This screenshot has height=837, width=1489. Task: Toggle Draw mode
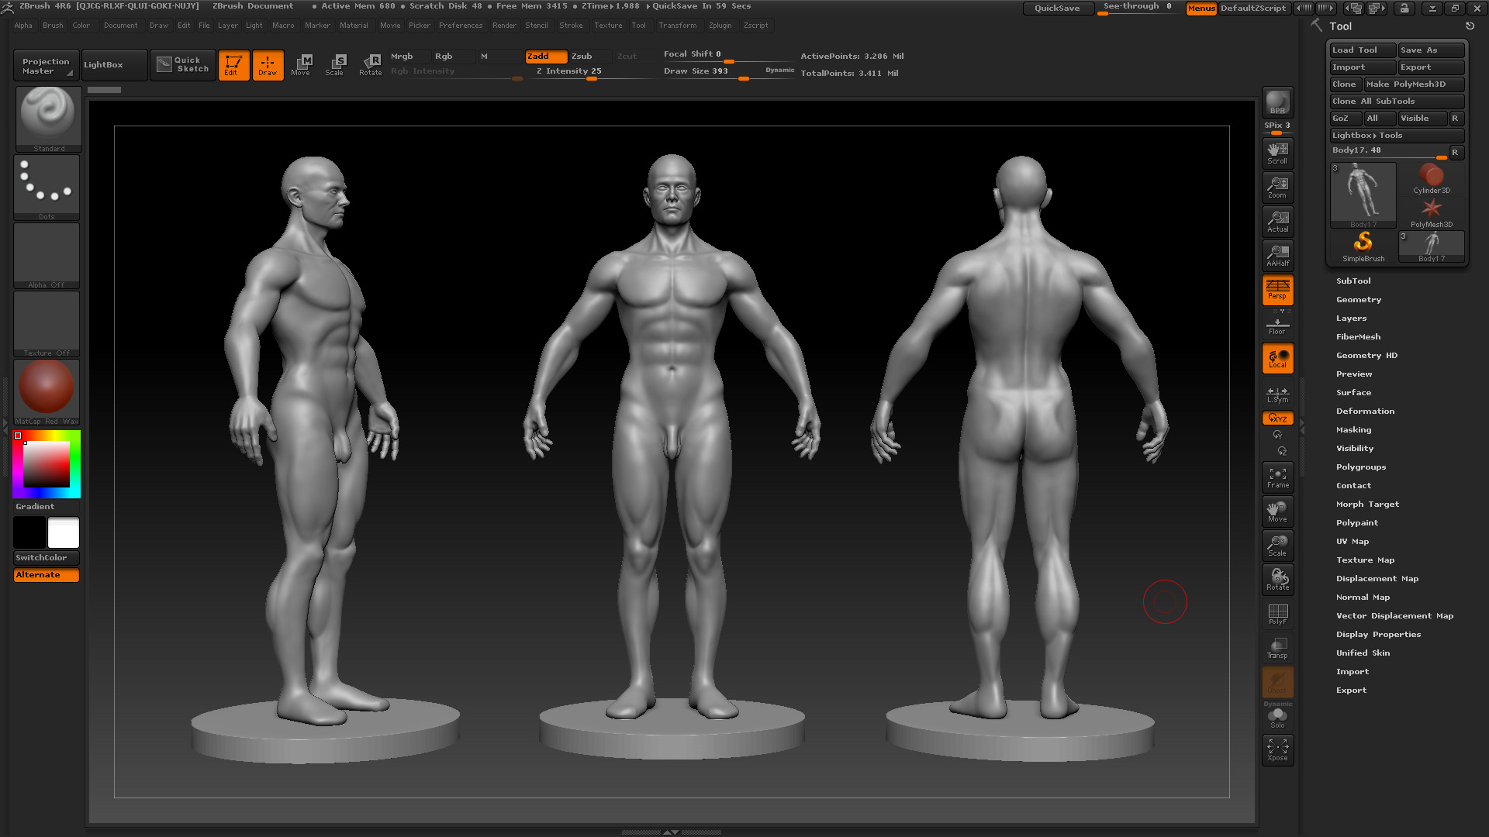coord(268,65)
